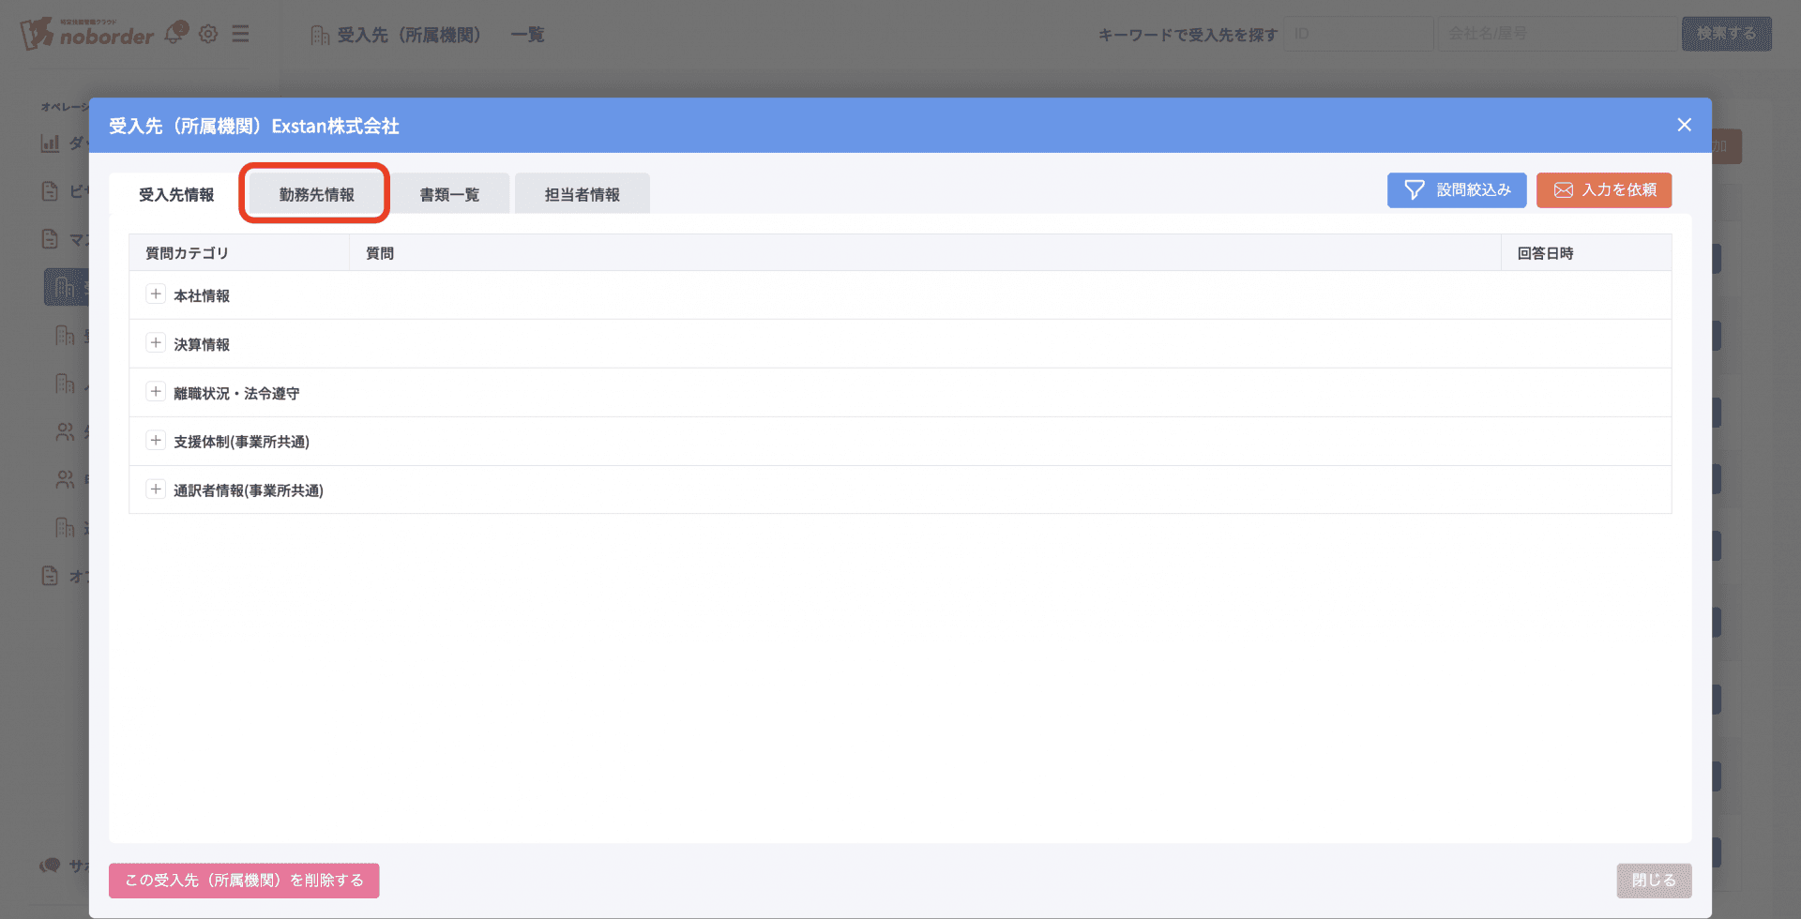
Task: Open the notifications bell icon
Action: pos(175,34)
